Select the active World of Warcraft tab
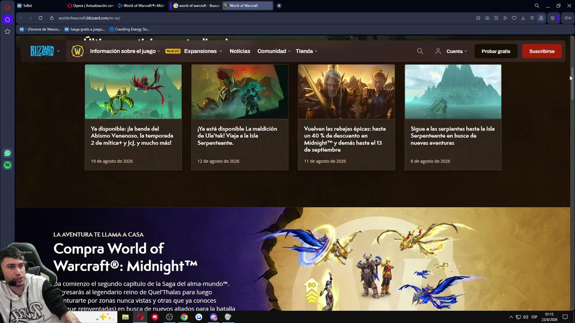The image size is (575, 323). 248,6
